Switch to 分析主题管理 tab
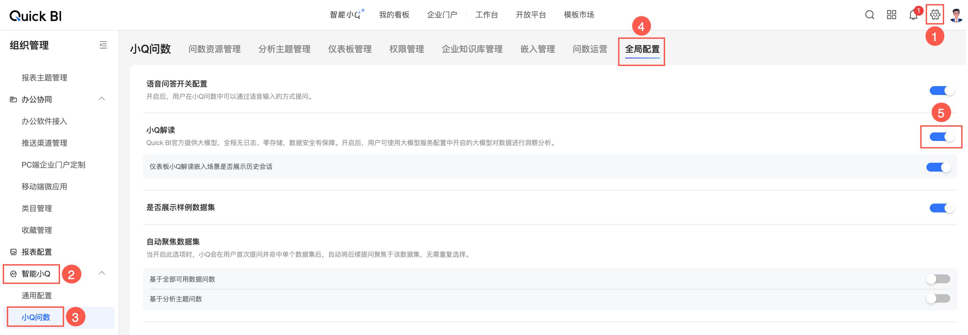 point(285,49)
